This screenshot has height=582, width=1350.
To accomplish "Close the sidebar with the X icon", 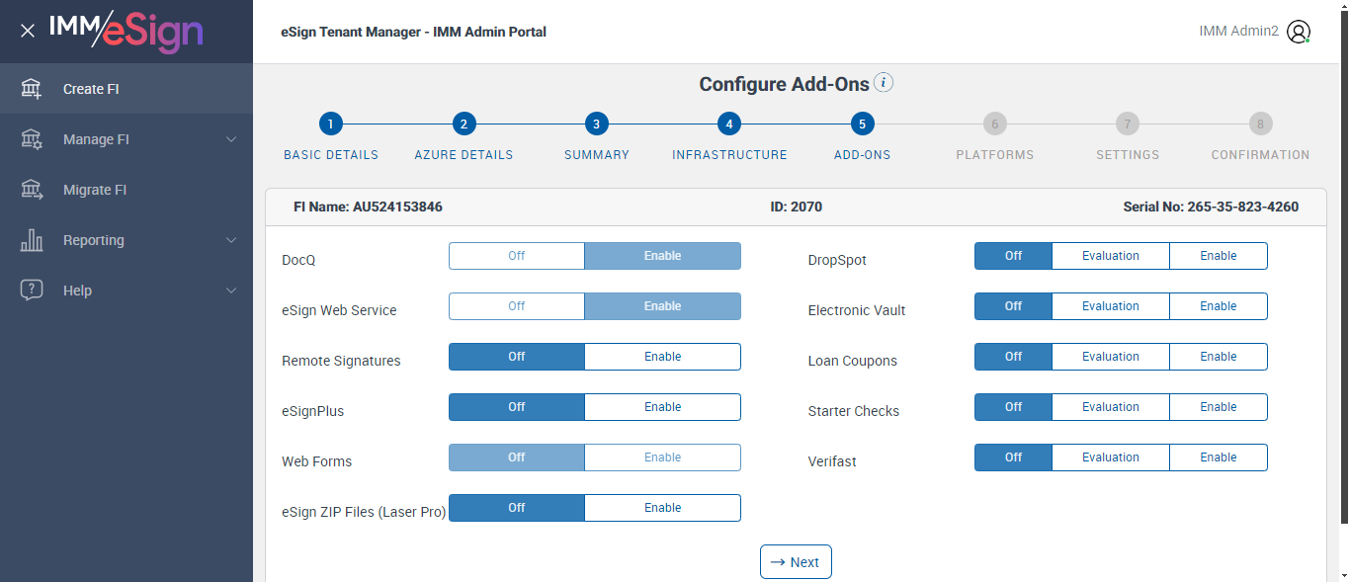I will [28, 31].
